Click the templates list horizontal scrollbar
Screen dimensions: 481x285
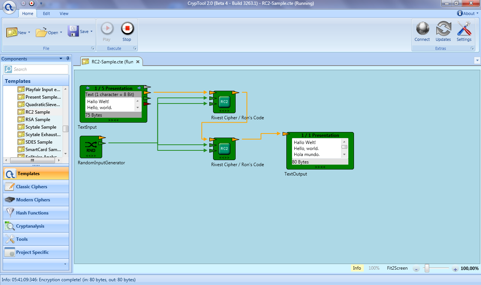pyautogui.click(x=32, y=160)
